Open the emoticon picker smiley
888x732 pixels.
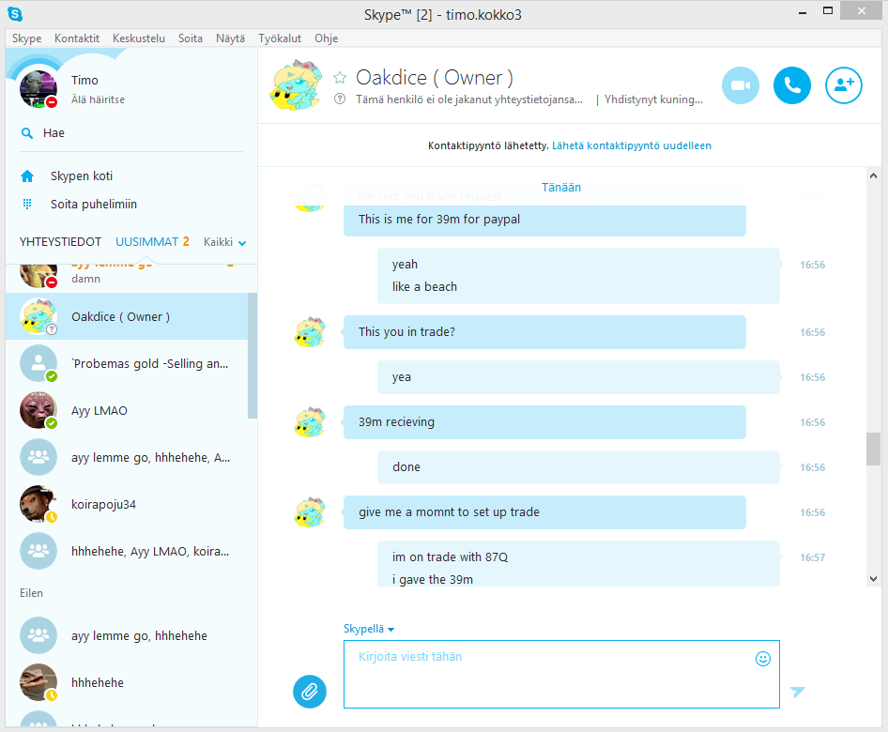pos(763,659)
